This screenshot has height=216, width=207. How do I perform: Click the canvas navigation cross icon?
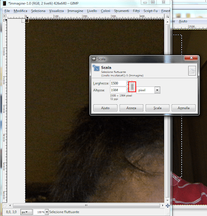point(168,205)
